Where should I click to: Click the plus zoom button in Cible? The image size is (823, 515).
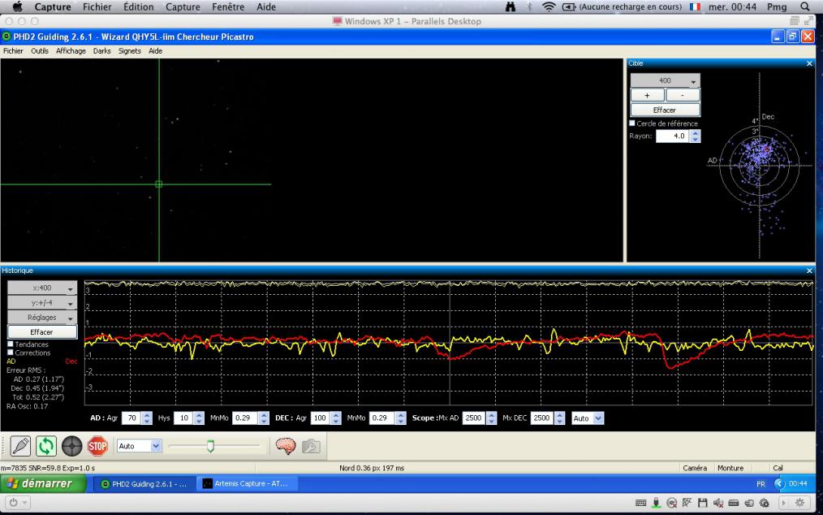[647, 95]
